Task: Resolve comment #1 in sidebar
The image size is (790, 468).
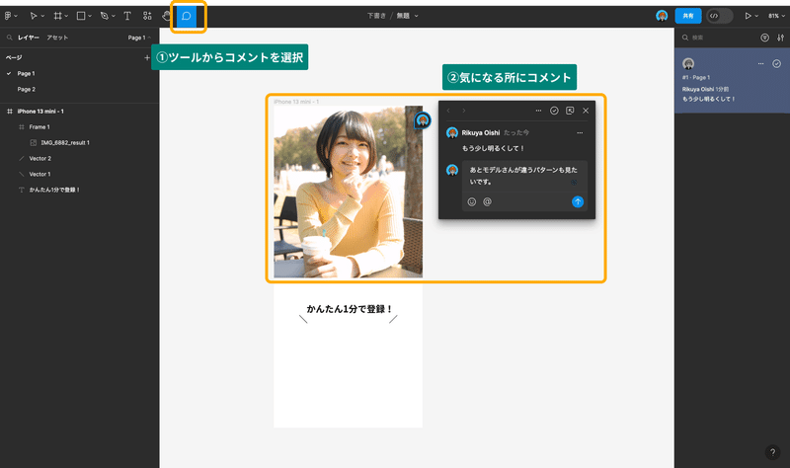Action: (x=776, y=63)
